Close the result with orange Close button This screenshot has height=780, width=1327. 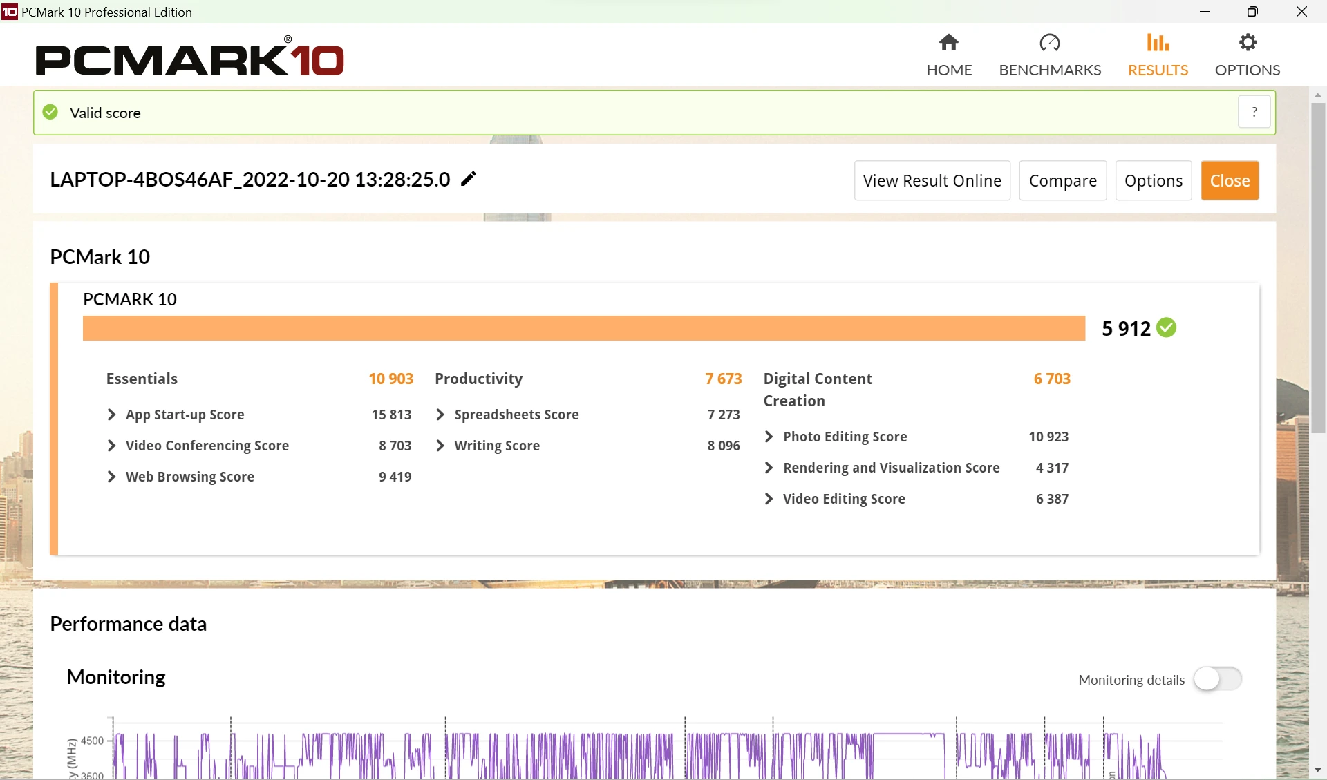(x=1230, y=180)
